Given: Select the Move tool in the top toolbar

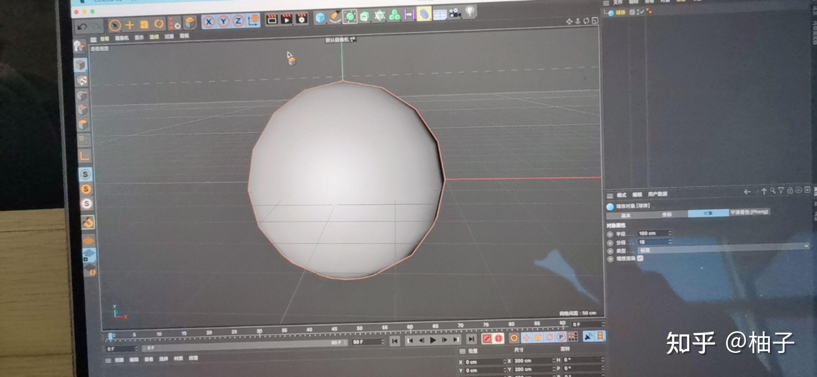Looking at the screenshot, I should [130, 24].
